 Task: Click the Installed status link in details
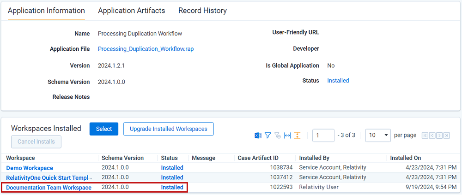pos(338,81)
